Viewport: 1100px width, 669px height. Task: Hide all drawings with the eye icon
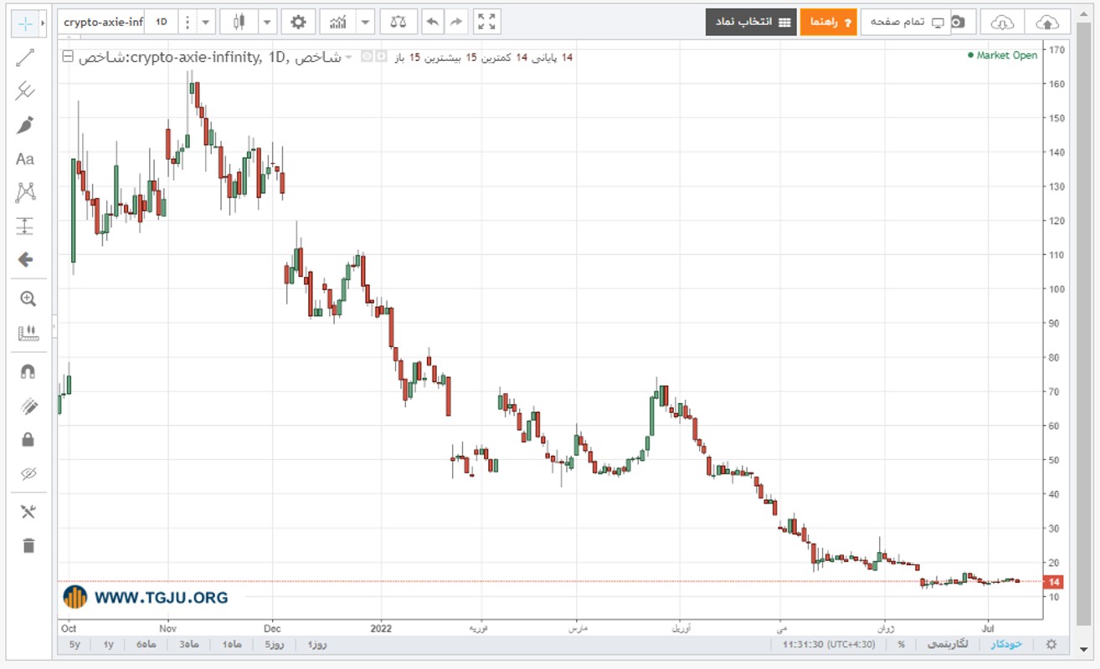[28, 474]
